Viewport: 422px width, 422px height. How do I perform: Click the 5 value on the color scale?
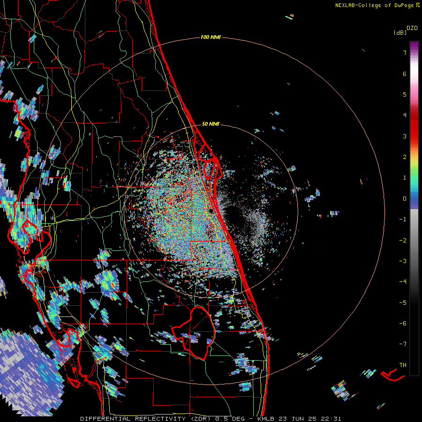405,94
